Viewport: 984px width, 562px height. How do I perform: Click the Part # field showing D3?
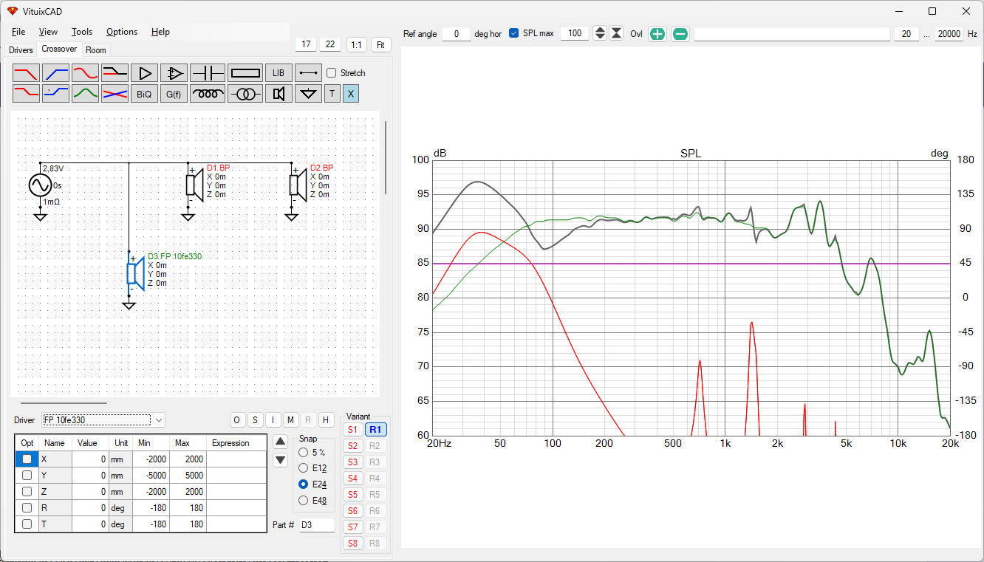[x=316, y=525]
